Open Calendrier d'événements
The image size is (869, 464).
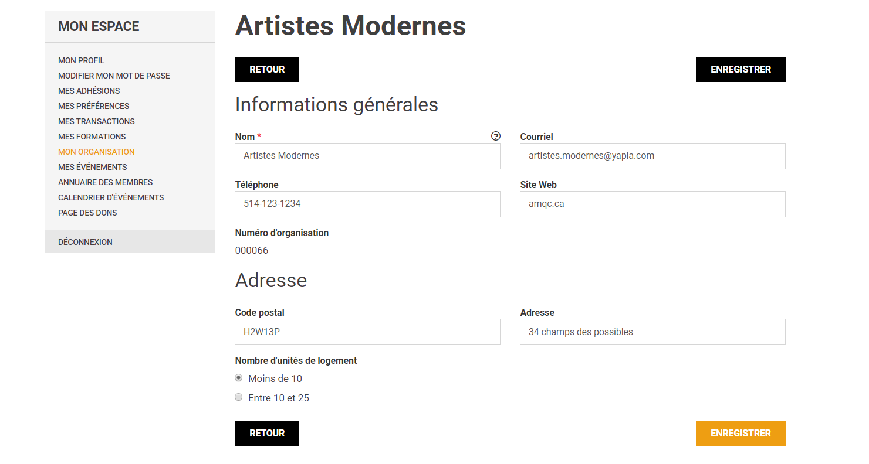click(x=111, y=197)
